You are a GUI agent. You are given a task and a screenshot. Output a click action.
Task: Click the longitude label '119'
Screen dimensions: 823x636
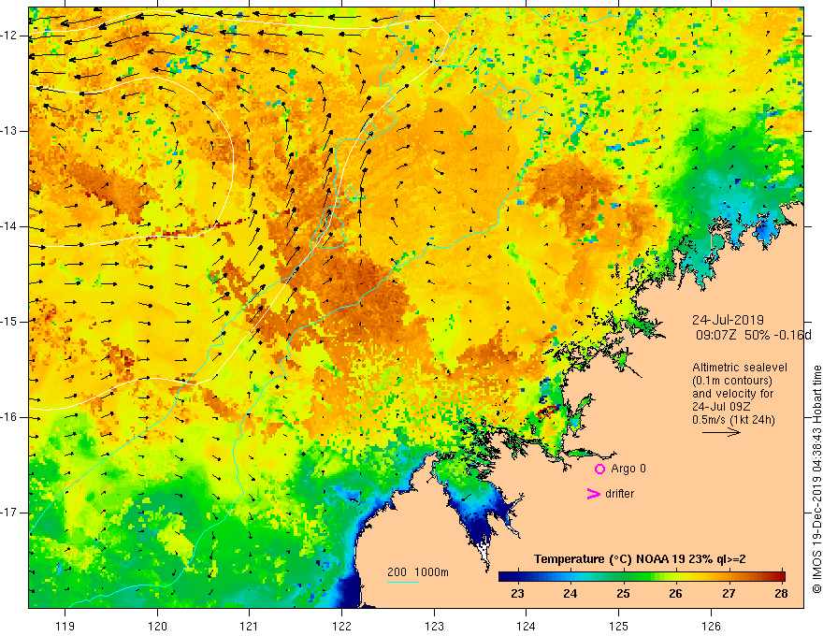coord(65,626)
